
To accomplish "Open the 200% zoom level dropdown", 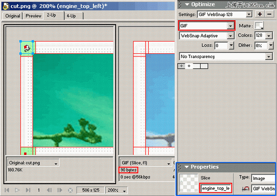I will tap(116, 190).
